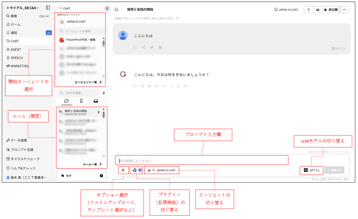Toggle the 非公開 privacy lock button
358x219 pixels.
tap(331, 9)
